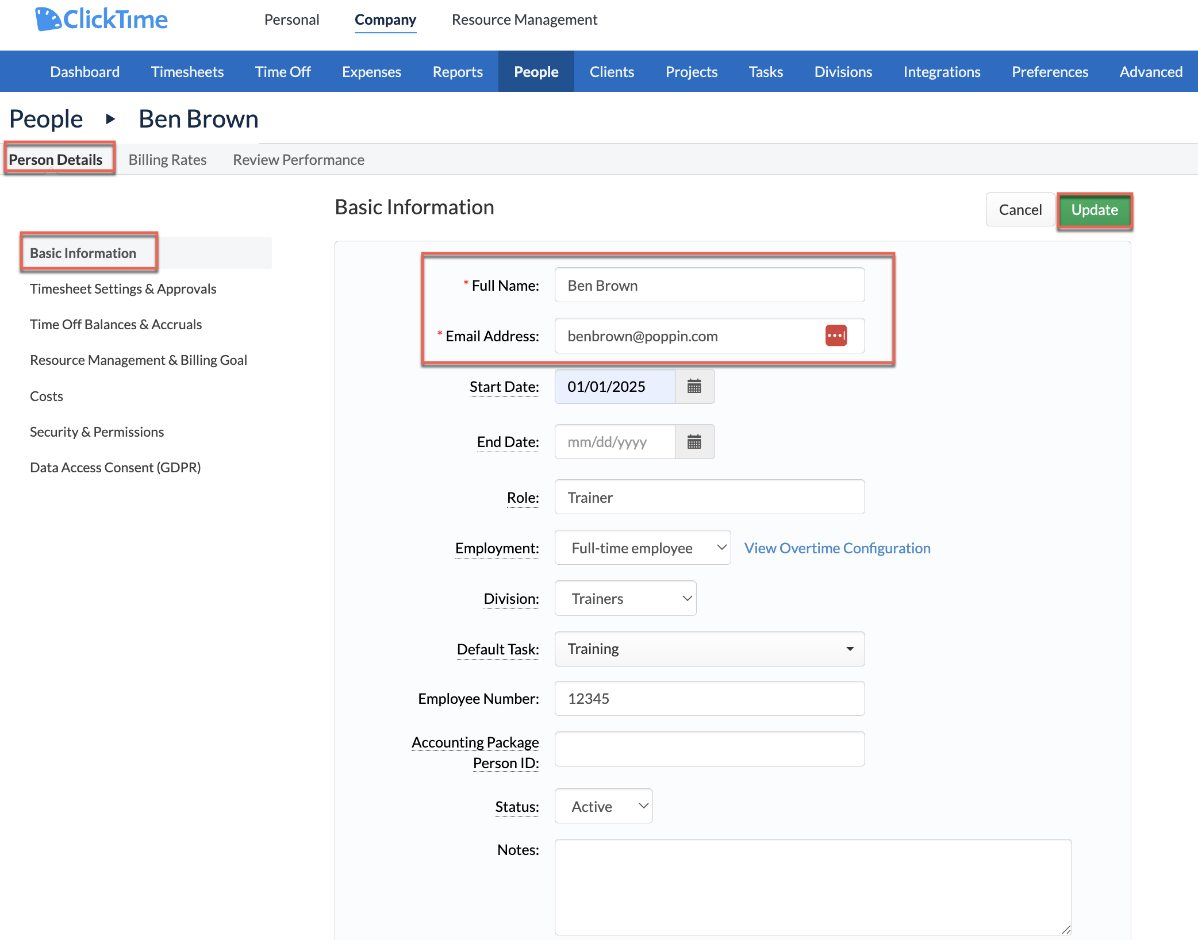This screenshot has height=940, width=1198.
Task: Click the Start Date input field
Action: point(615,387)
